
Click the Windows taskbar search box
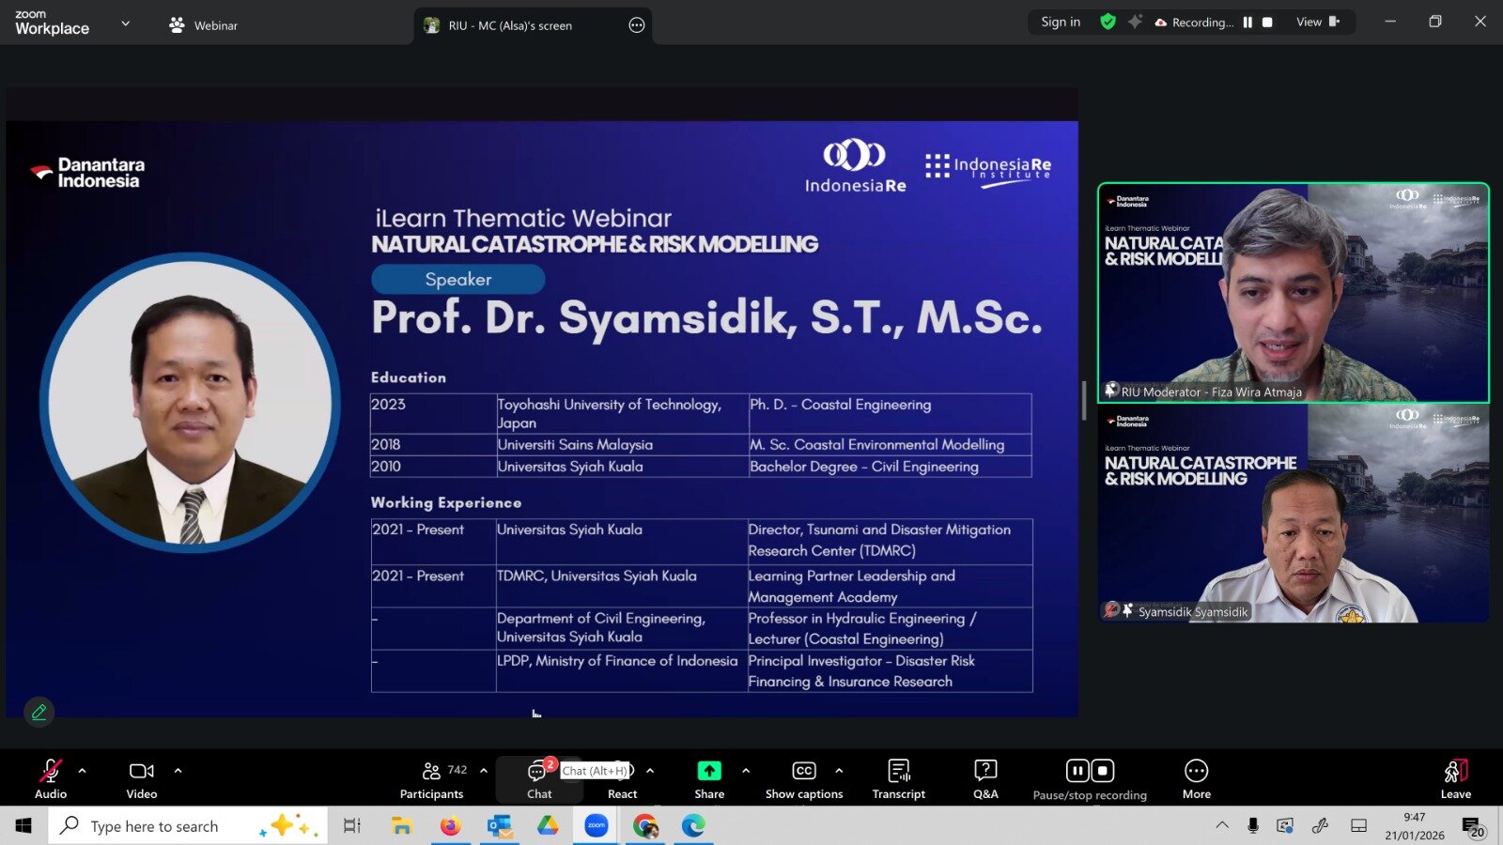pos(188,826)
